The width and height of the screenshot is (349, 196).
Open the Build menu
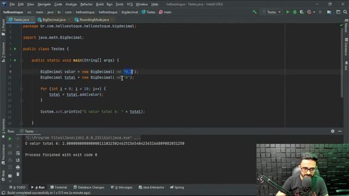[x=99, y=4]
